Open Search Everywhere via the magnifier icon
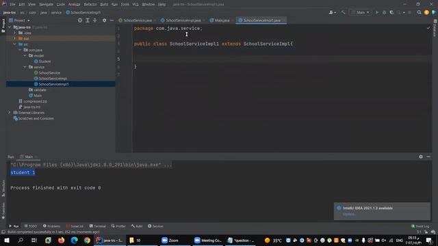Viewport: 438px width, 246px height. point(419,12)
